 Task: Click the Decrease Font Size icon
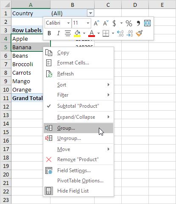point(106,23)
